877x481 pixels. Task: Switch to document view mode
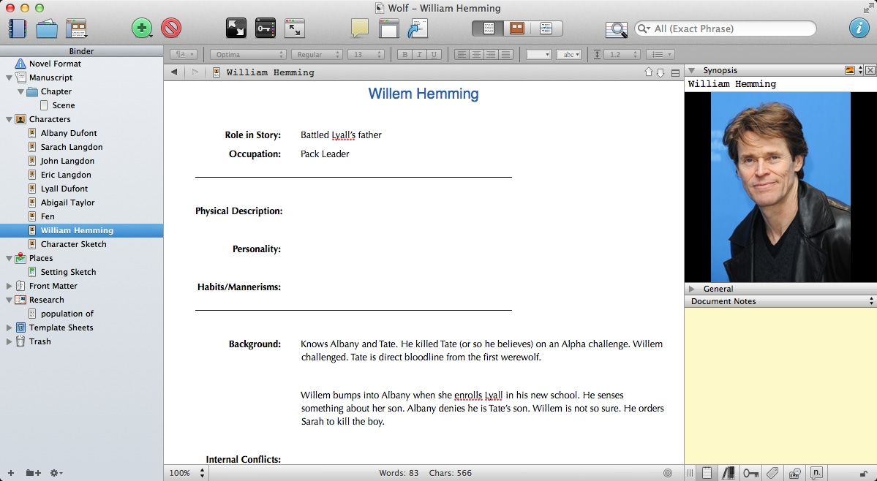point(488,28)
